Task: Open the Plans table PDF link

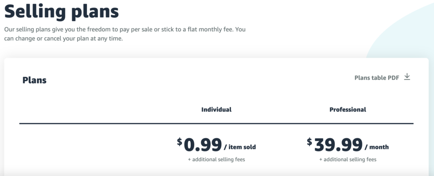Action: (376, 78)
